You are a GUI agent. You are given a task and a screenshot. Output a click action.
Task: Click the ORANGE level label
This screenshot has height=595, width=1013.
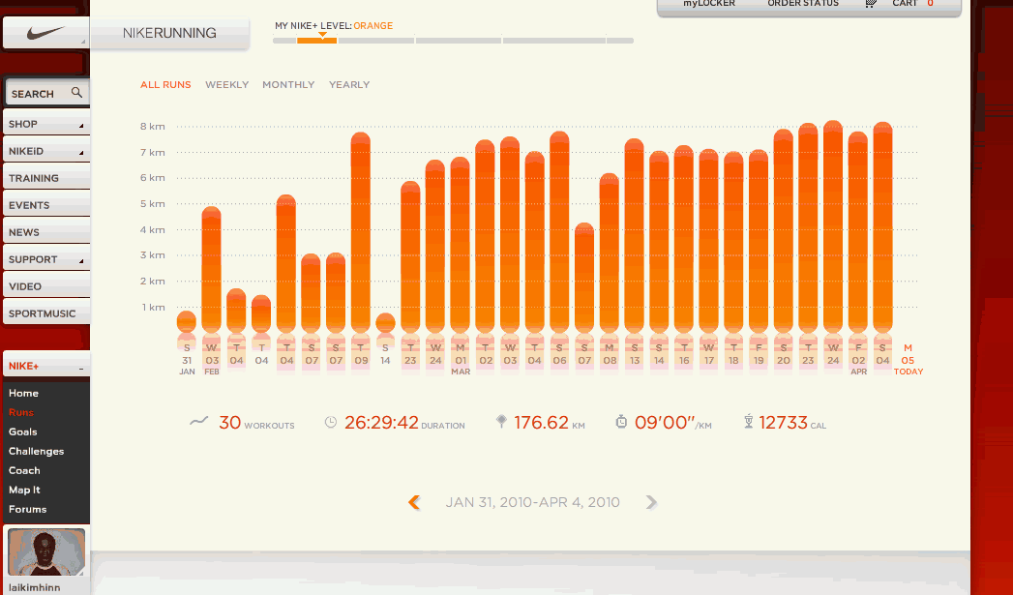point(372,26)
